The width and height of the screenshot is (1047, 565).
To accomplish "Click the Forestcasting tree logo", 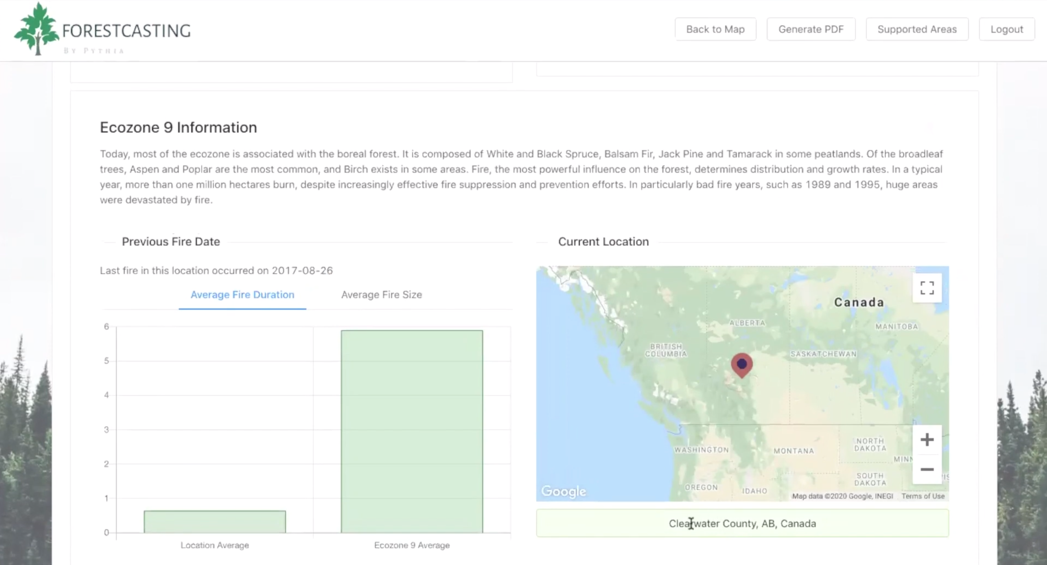I will coord(37,29).
